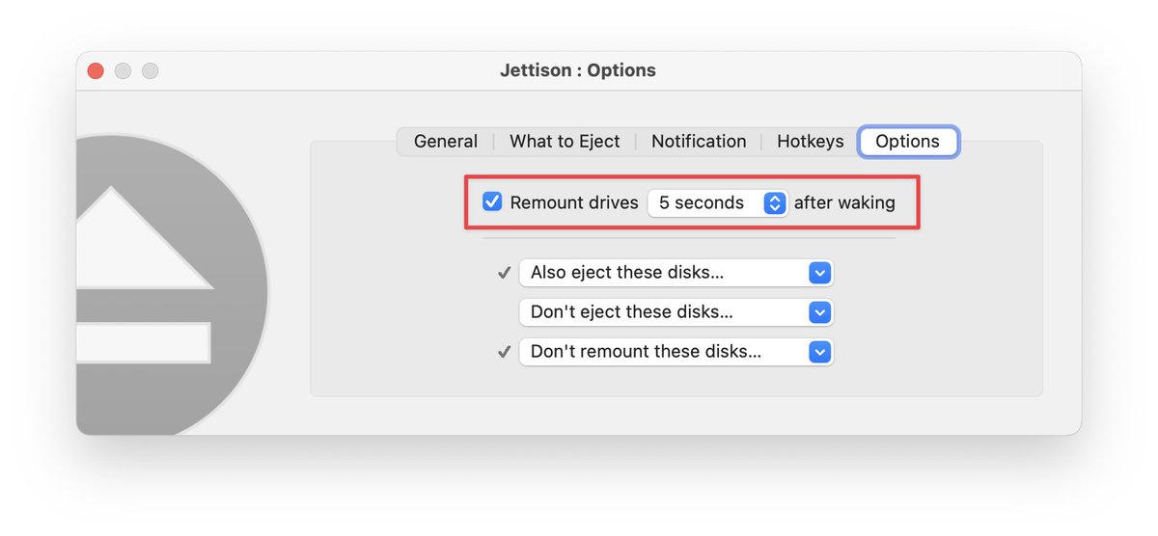Select the Notification tab
Viewport: 1158px width, 536px height.
(x=699, y=141)
